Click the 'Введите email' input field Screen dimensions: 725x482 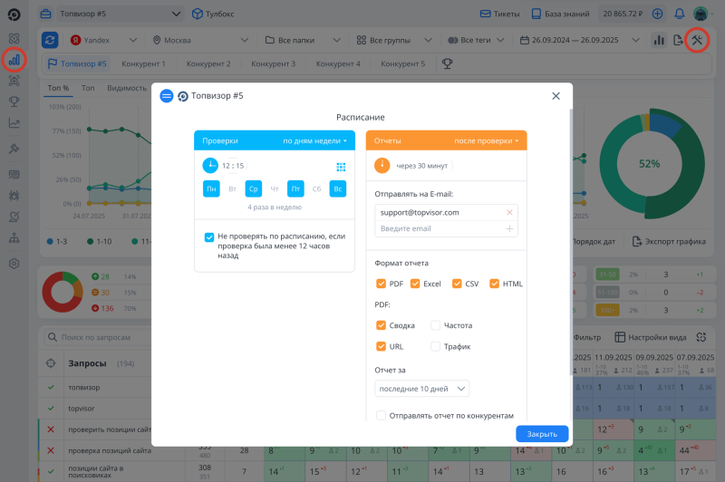[x=439, y=229]
